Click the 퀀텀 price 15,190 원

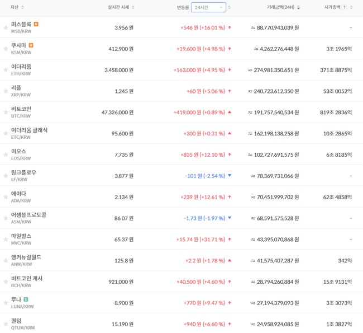tap(122, 324)
